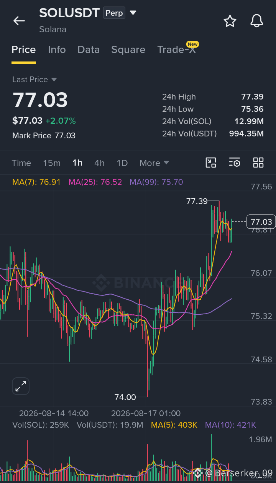The height and width of the screenshot is (483, 276).
Task: Click the Mark Price 77.03 text
Action: point(44,136)
